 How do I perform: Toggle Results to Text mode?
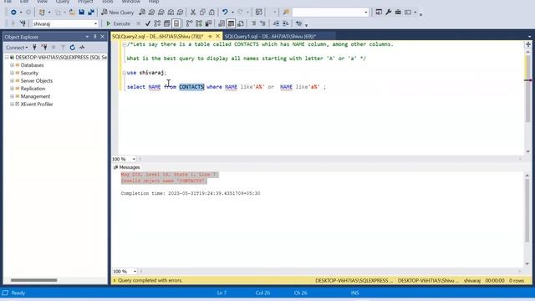click(x=222, y=23)
